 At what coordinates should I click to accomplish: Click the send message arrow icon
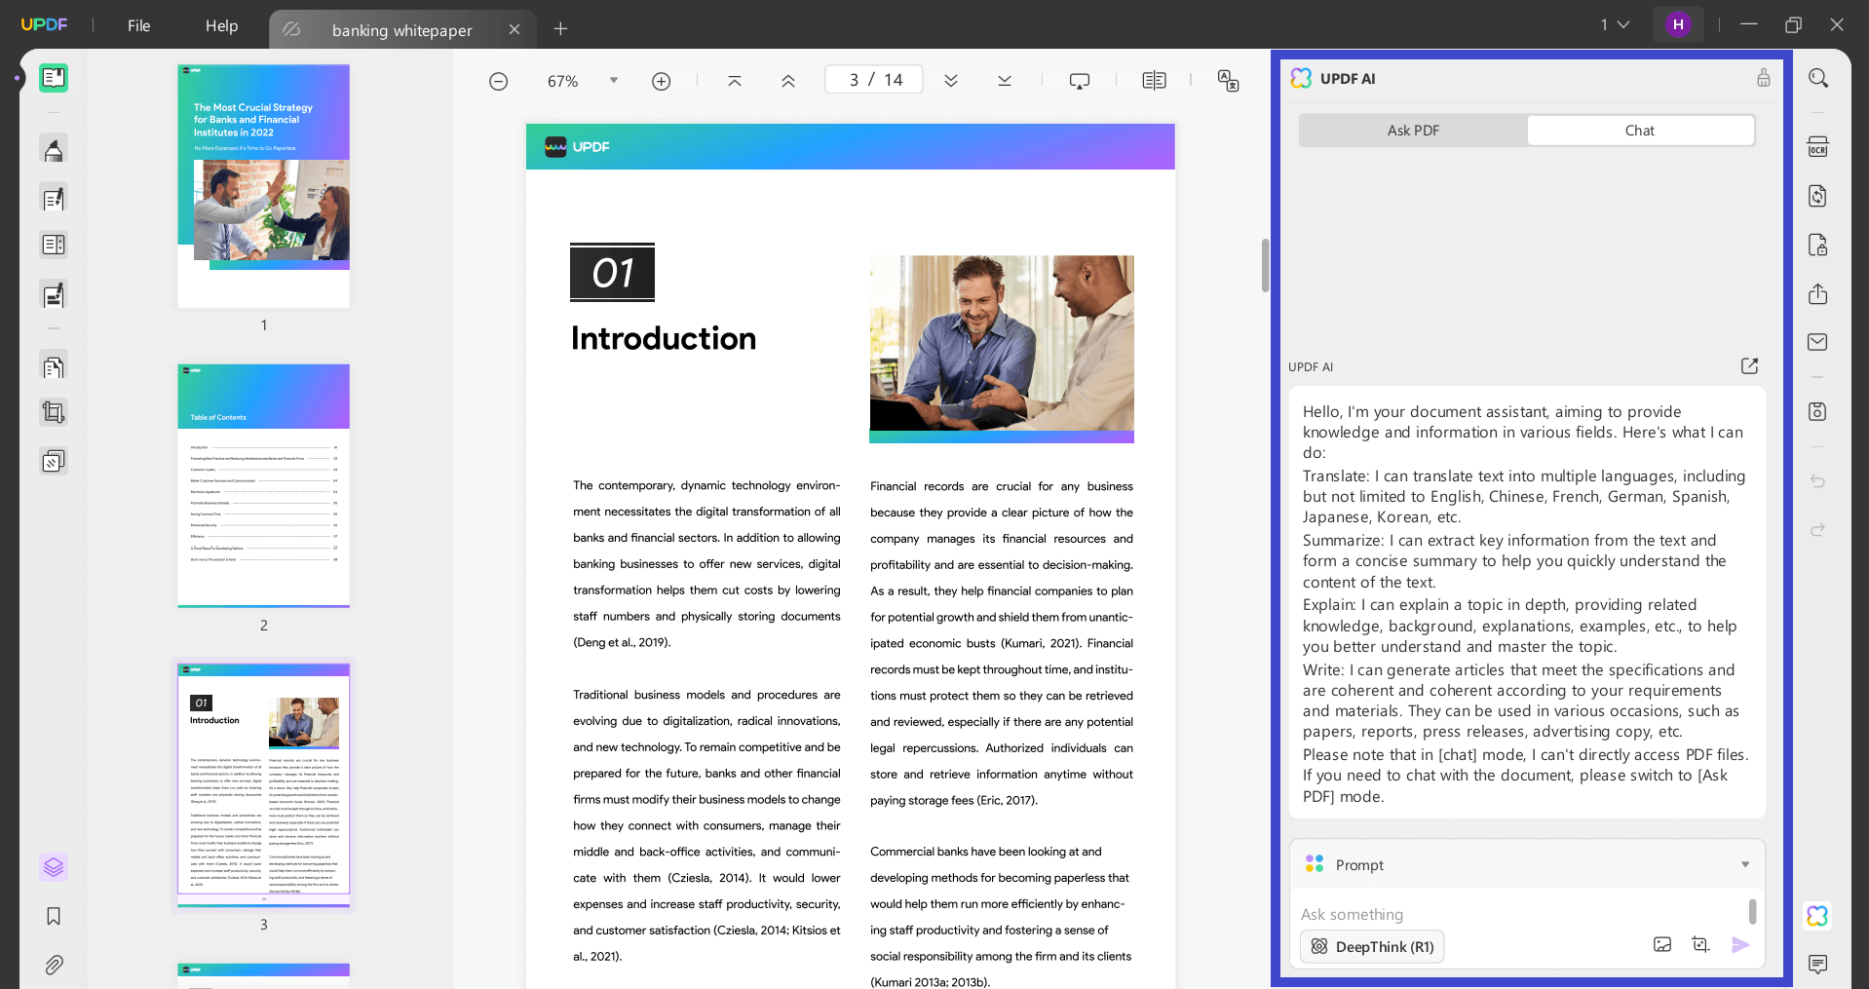pos(1740,945)
